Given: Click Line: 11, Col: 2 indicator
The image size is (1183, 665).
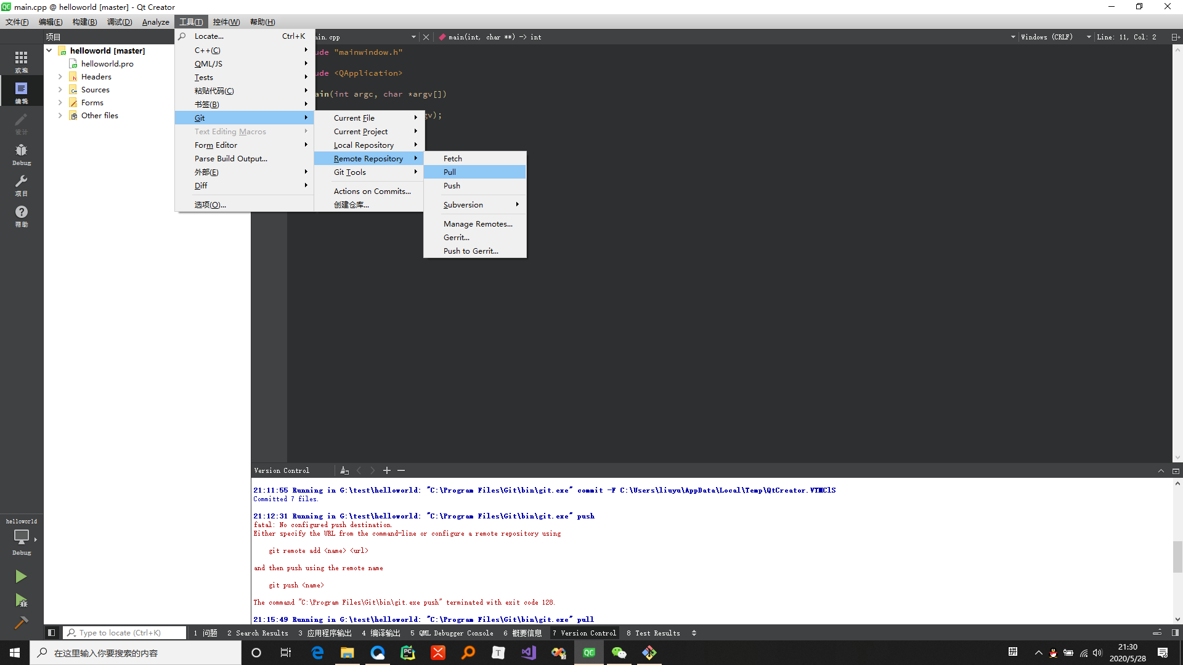Looking at the screenshot, I should tap(1126, 37).
